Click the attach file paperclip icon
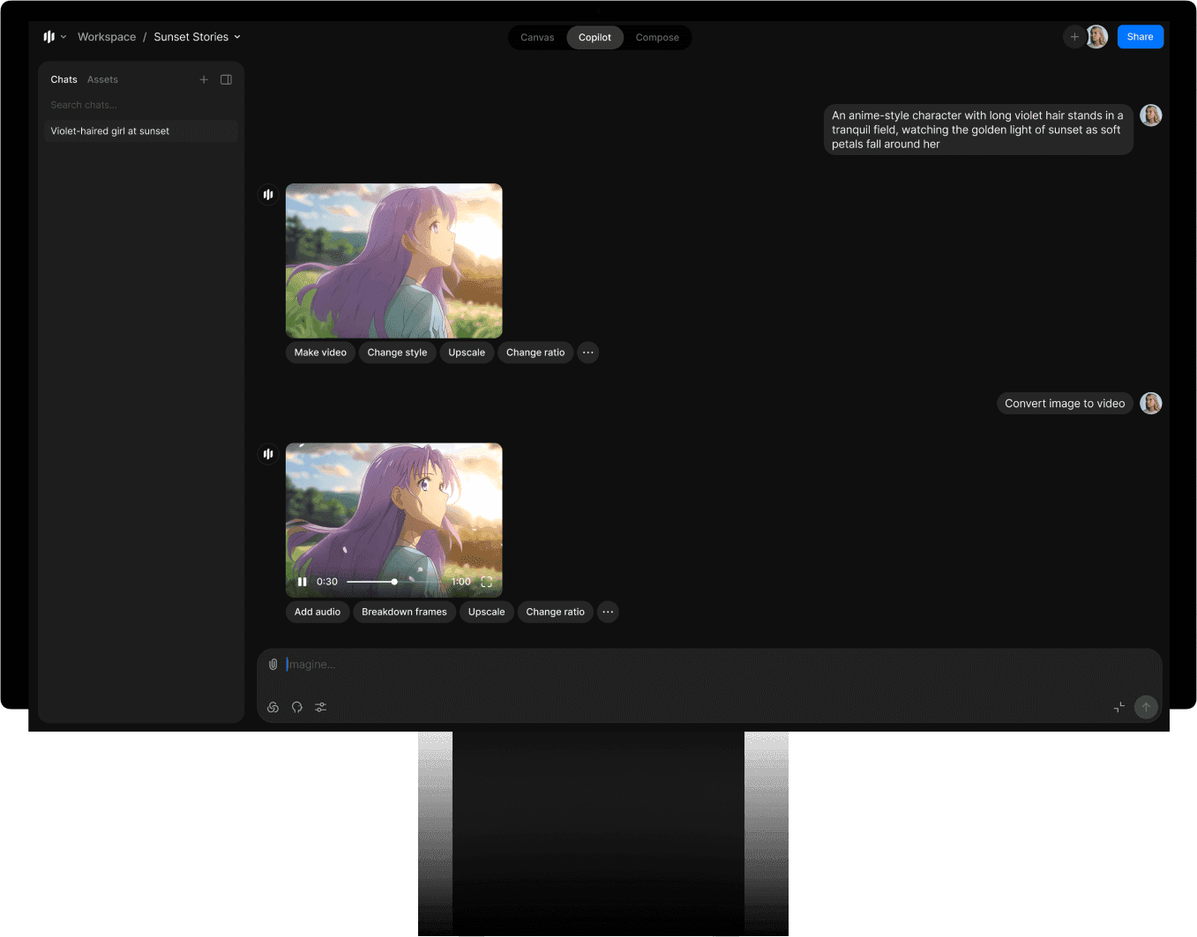Viewport: 1197px width, 937px height. tap(273, 664)
